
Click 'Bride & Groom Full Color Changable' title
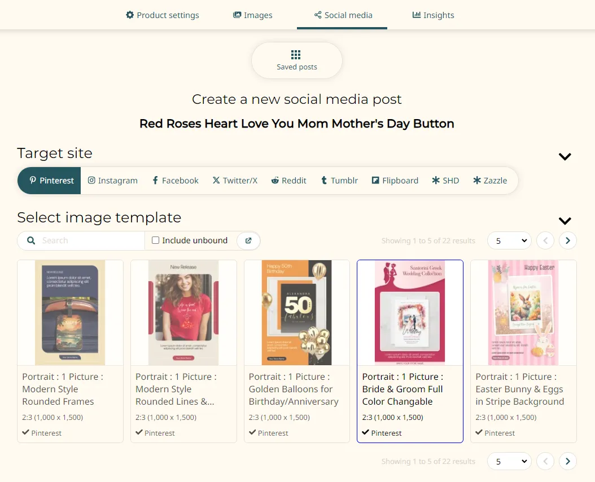click(403, 395)
